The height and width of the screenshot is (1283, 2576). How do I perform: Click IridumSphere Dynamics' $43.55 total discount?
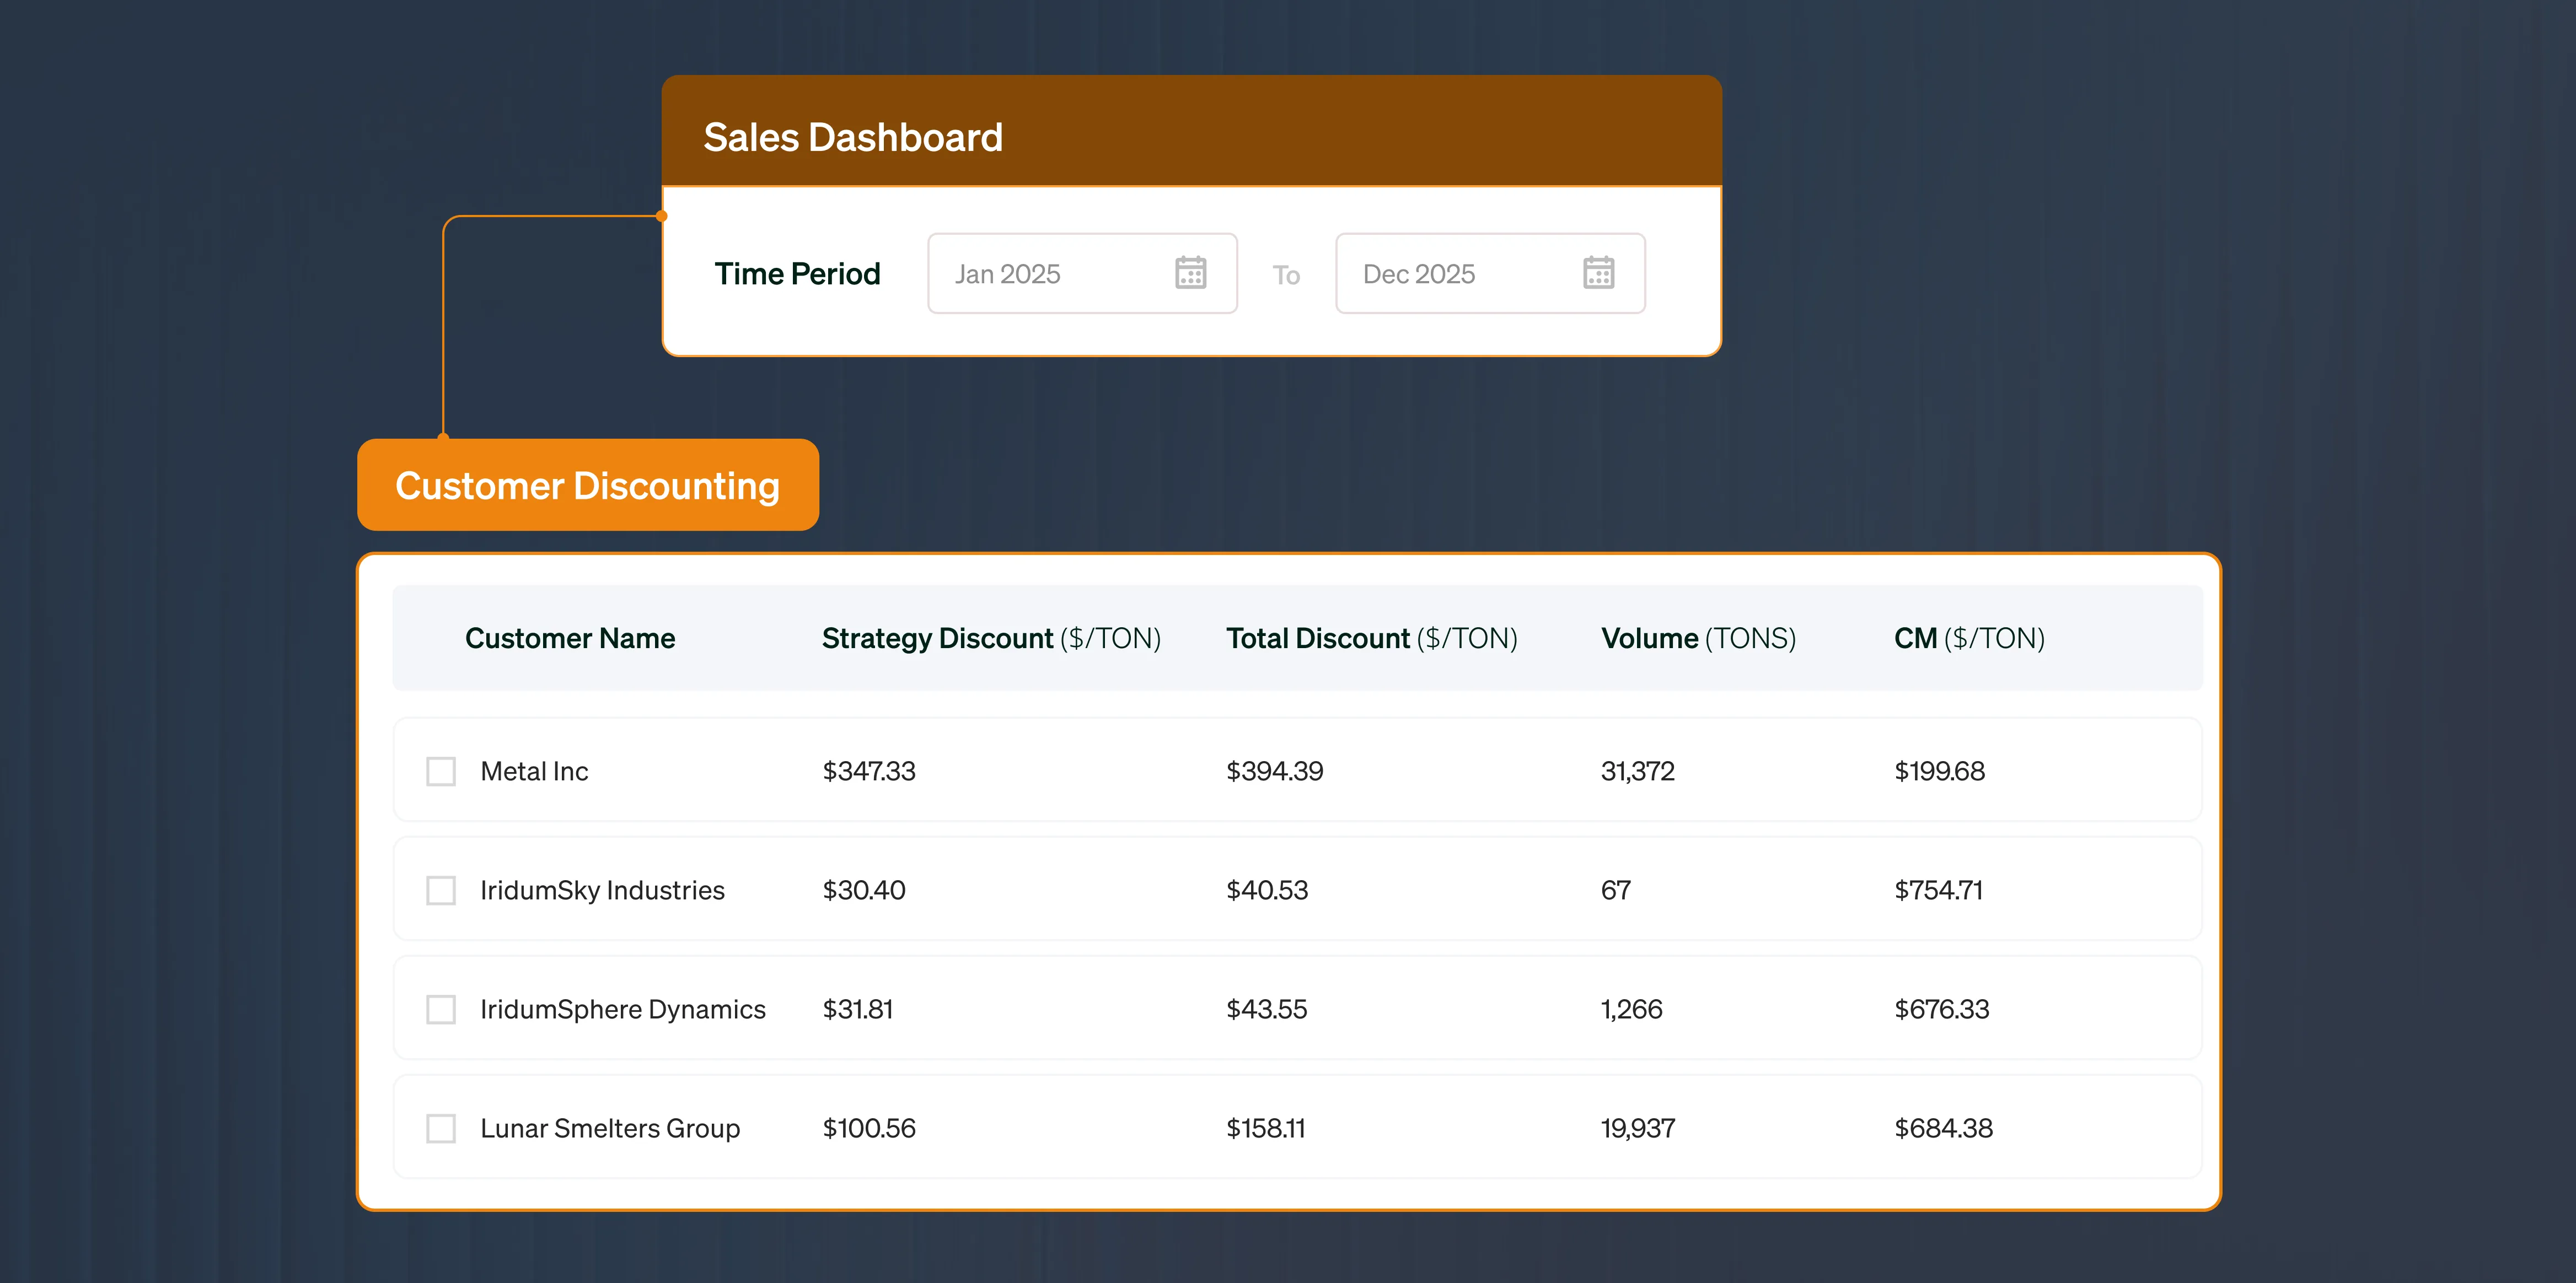coord(1266,1009)
